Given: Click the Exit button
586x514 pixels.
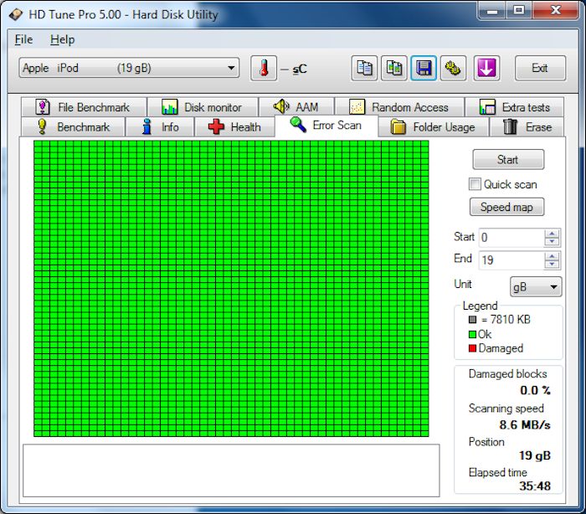Looking at the screenshot, I should click(540, 68).
